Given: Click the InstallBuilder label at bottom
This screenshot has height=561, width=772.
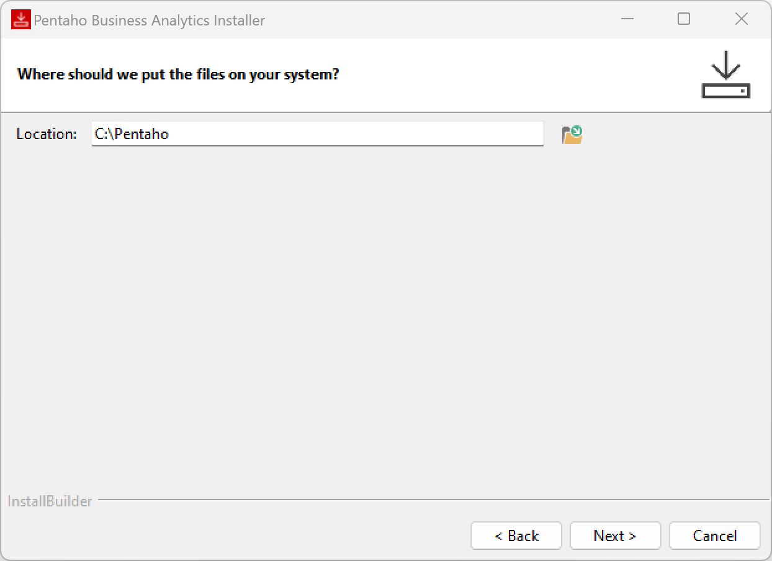Looking at the screenshot, I should (x=50, y=501).
